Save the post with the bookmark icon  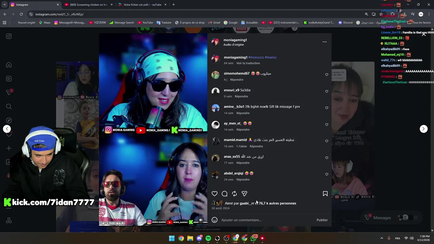pyautogui.click(x=325, y=194)
